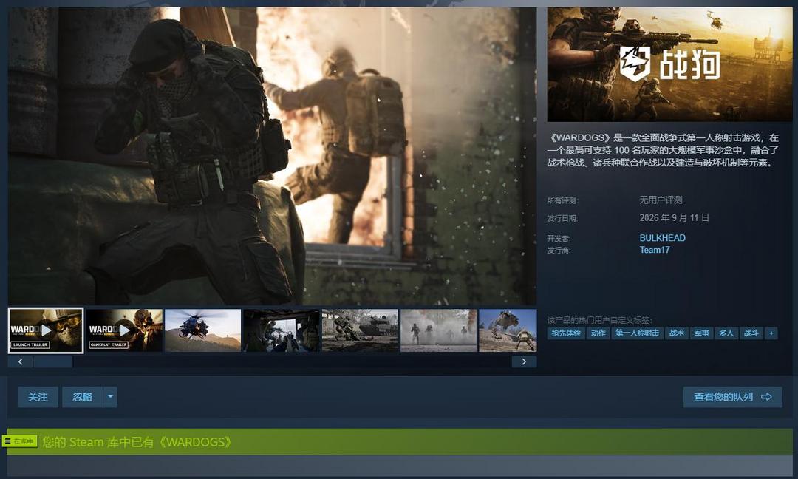
Task: Select the tank battlefield screenshot thumbnail
Action: coord(361,330)
